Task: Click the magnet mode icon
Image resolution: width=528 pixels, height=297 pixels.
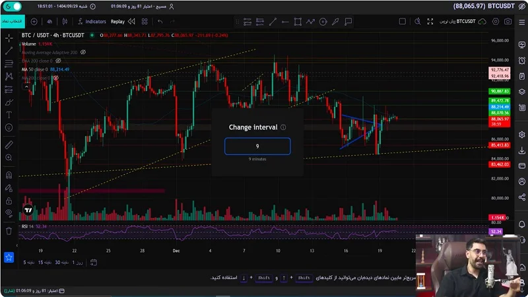Action: [9, 175]
